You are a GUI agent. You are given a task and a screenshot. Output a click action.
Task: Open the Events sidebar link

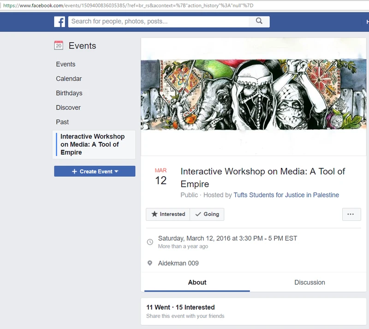tap(65, 64)
